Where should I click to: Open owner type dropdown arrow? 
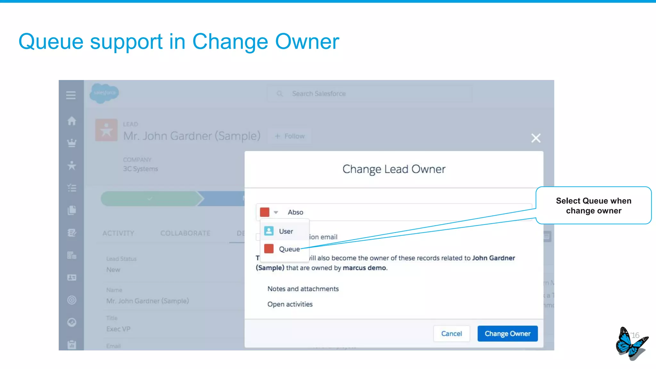coord(276,212)
